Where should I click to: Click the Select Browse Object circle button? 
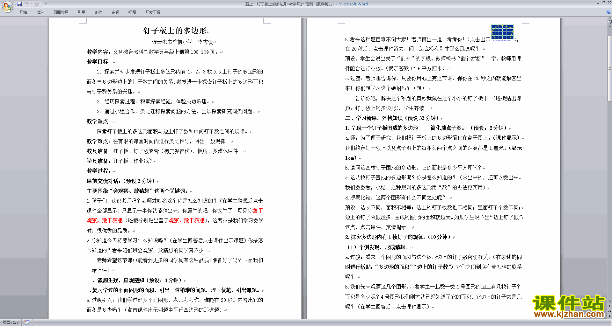[610, 311]
